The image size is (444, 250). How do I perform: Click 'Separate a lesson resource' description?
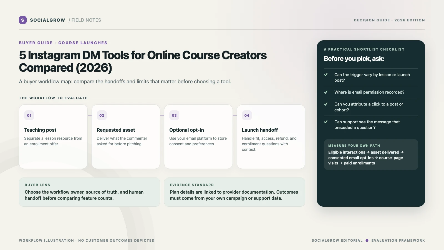[53, 141]
